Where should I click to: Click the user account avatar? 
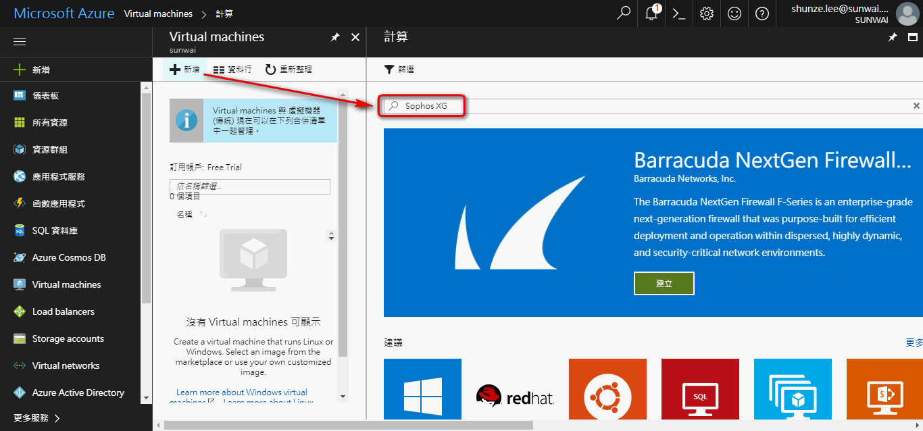pos(907,14)
